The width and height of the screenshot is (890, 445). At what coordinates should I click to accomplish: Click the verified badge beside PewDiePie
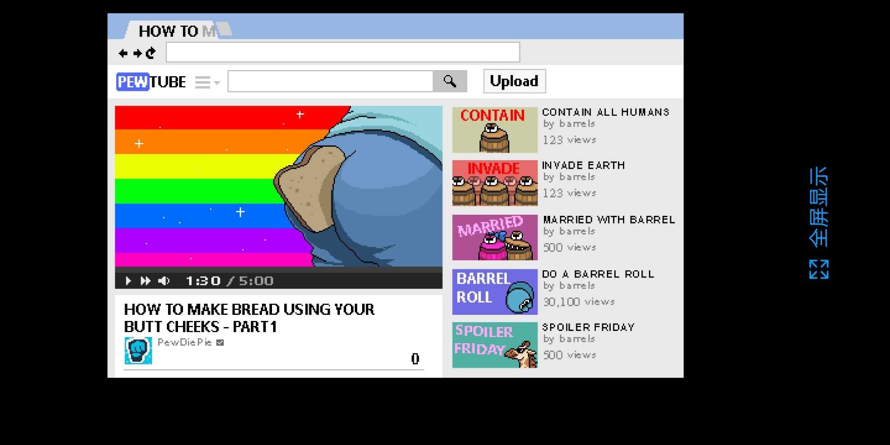coord(220,343)
